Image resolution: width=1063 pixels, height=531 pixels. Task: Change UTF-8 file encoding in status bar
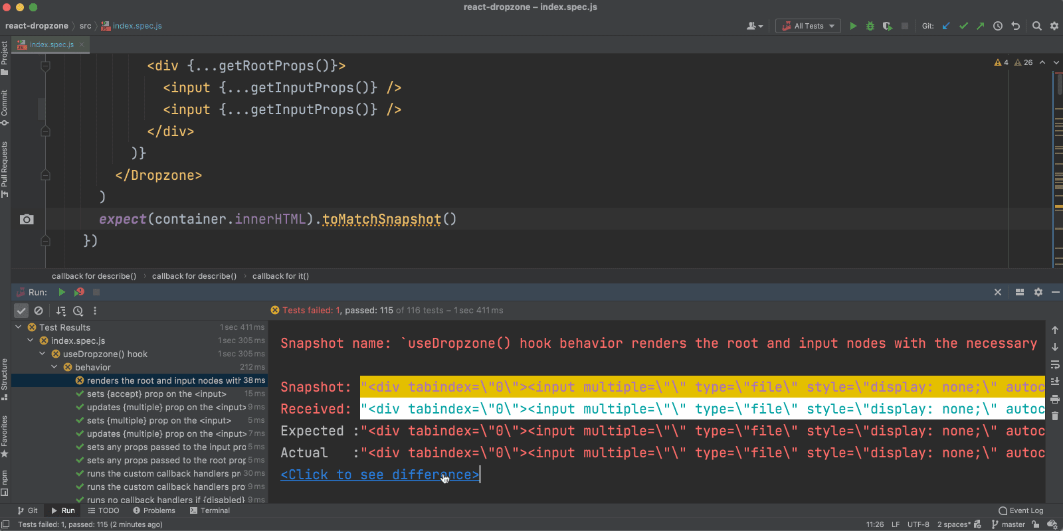[x=918, y=524]
